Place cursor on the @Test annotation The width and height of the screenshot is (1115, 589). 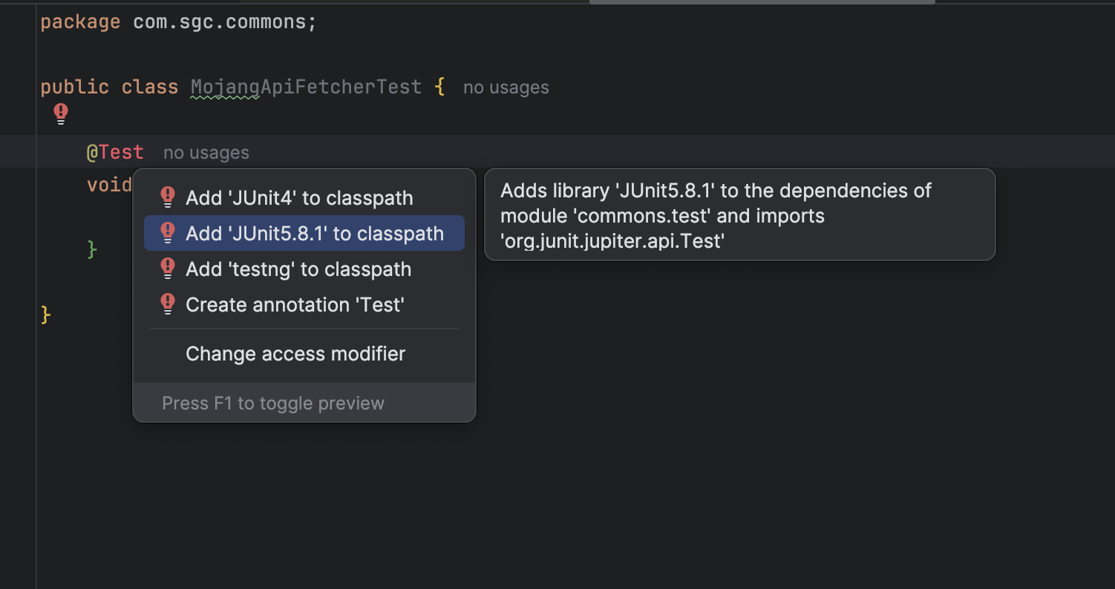[115, 152]
